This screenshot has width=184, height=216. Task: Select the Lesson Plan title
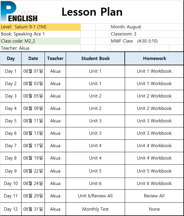click(92, 12)
